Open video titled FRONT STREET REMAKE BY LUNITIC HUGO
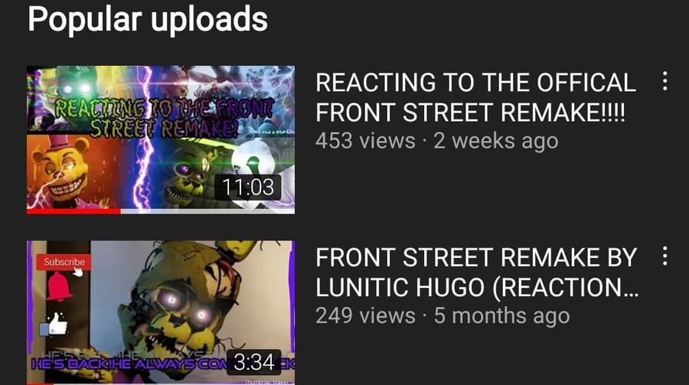Image resolution: width=689 pixels, height=385 pixels. click(477, 272)
